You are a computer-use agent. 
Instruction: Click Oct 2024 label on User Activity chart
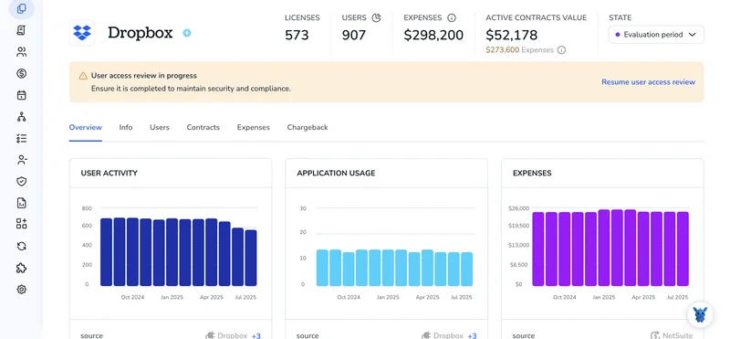[133, 297]
